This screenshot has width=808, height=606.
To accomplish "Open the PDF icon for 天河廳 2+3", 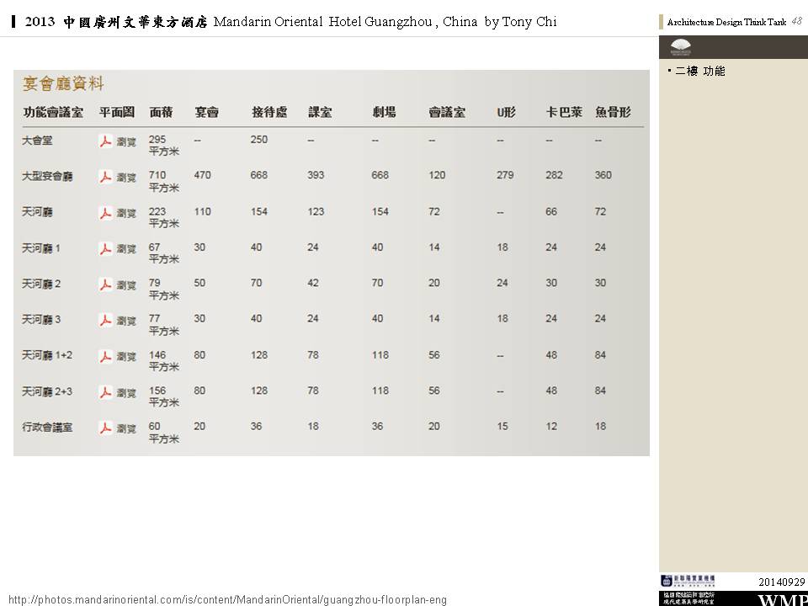I will 105,392.
